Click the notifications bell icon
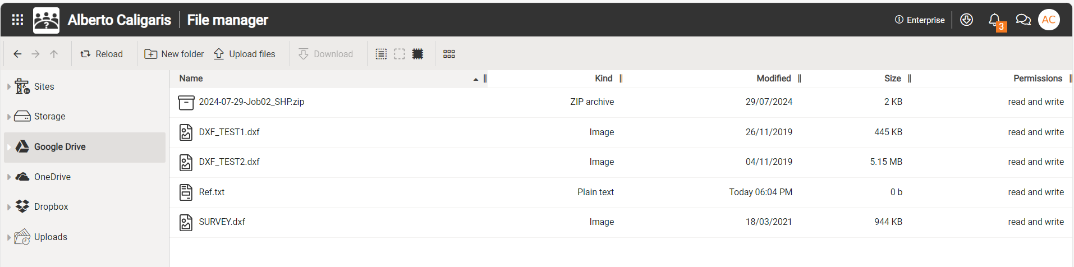This screenshot has width=1074, height=267. click(x=994, y=20)
